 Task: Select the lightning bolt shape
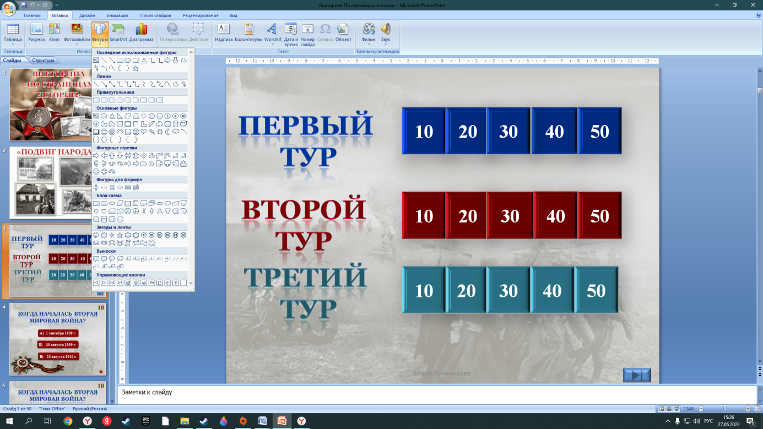[x=152, y=132]
